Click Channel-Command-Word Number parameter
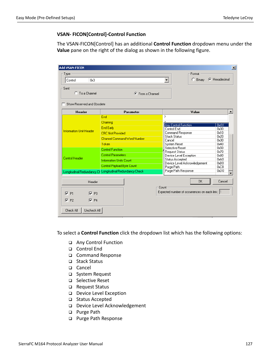The image size is (277, 358). click(132, 139)
